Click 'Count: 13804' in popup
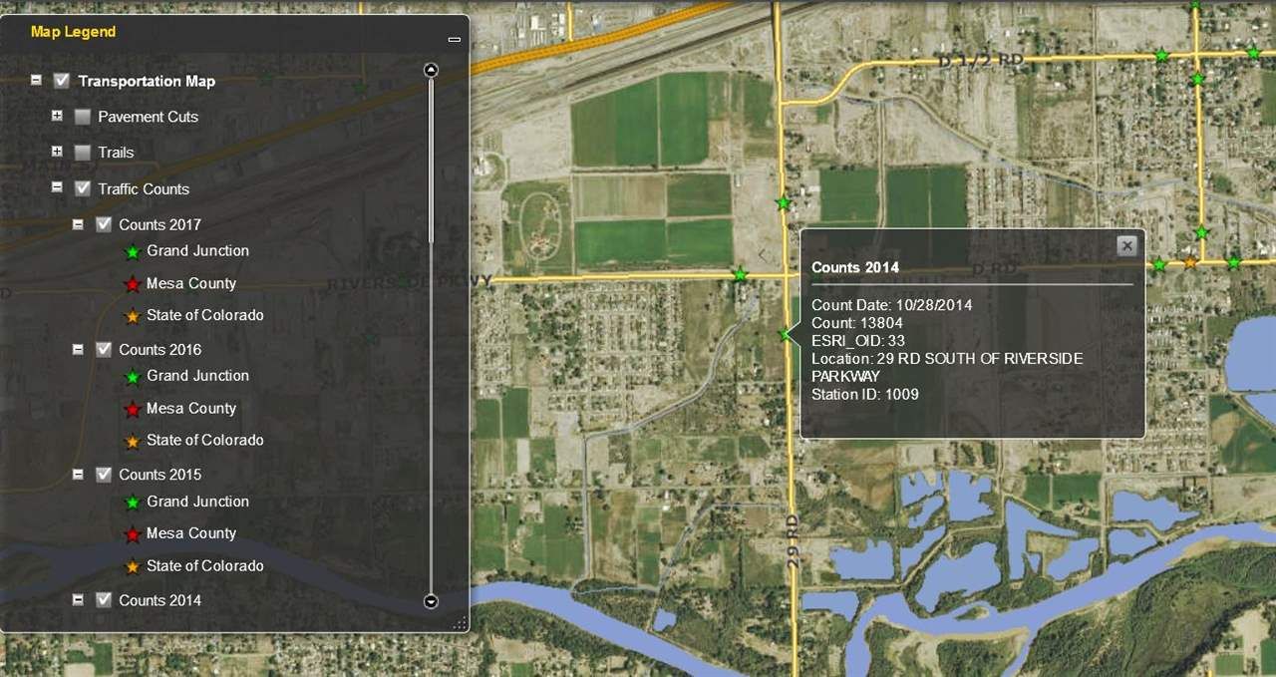The image size is (1276, 677). coord(857,323)
